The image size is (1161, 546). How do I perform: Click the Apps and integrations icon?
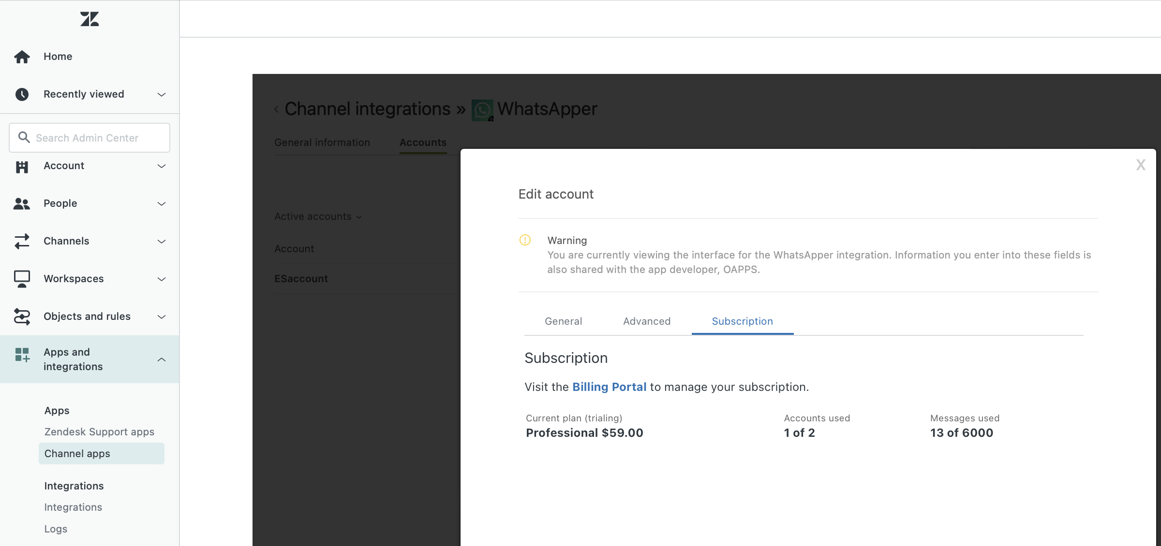pos(22,355)
